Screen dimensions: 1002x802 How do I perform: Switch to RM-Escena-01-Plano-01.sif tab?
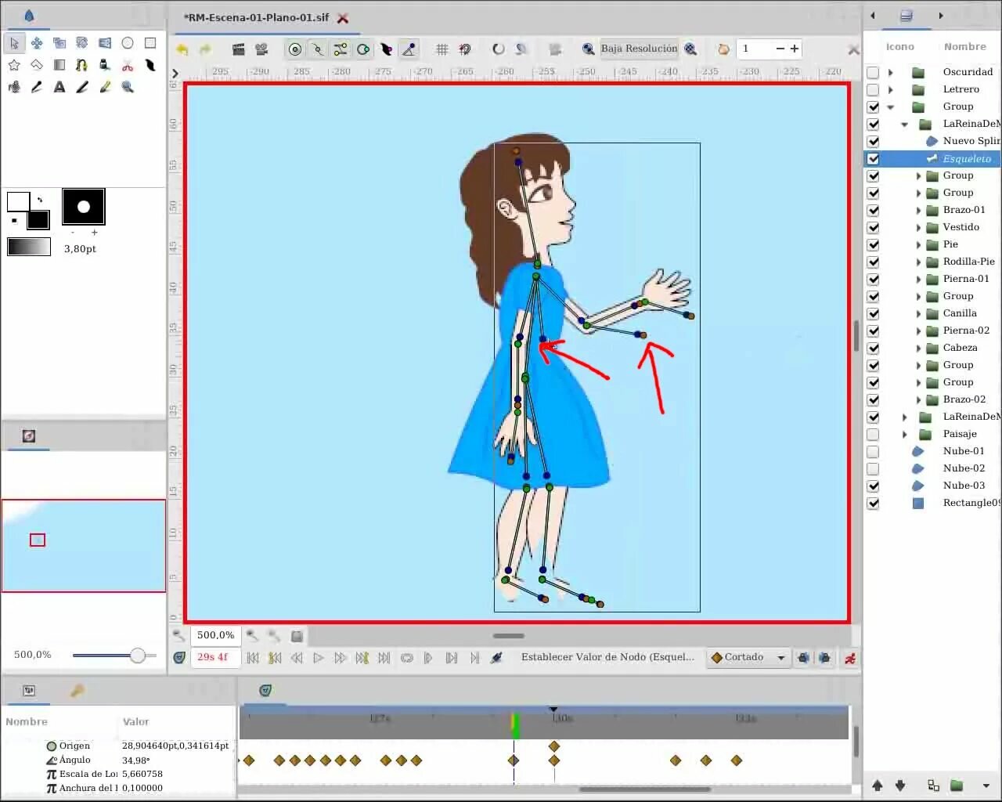click(256, 17)
